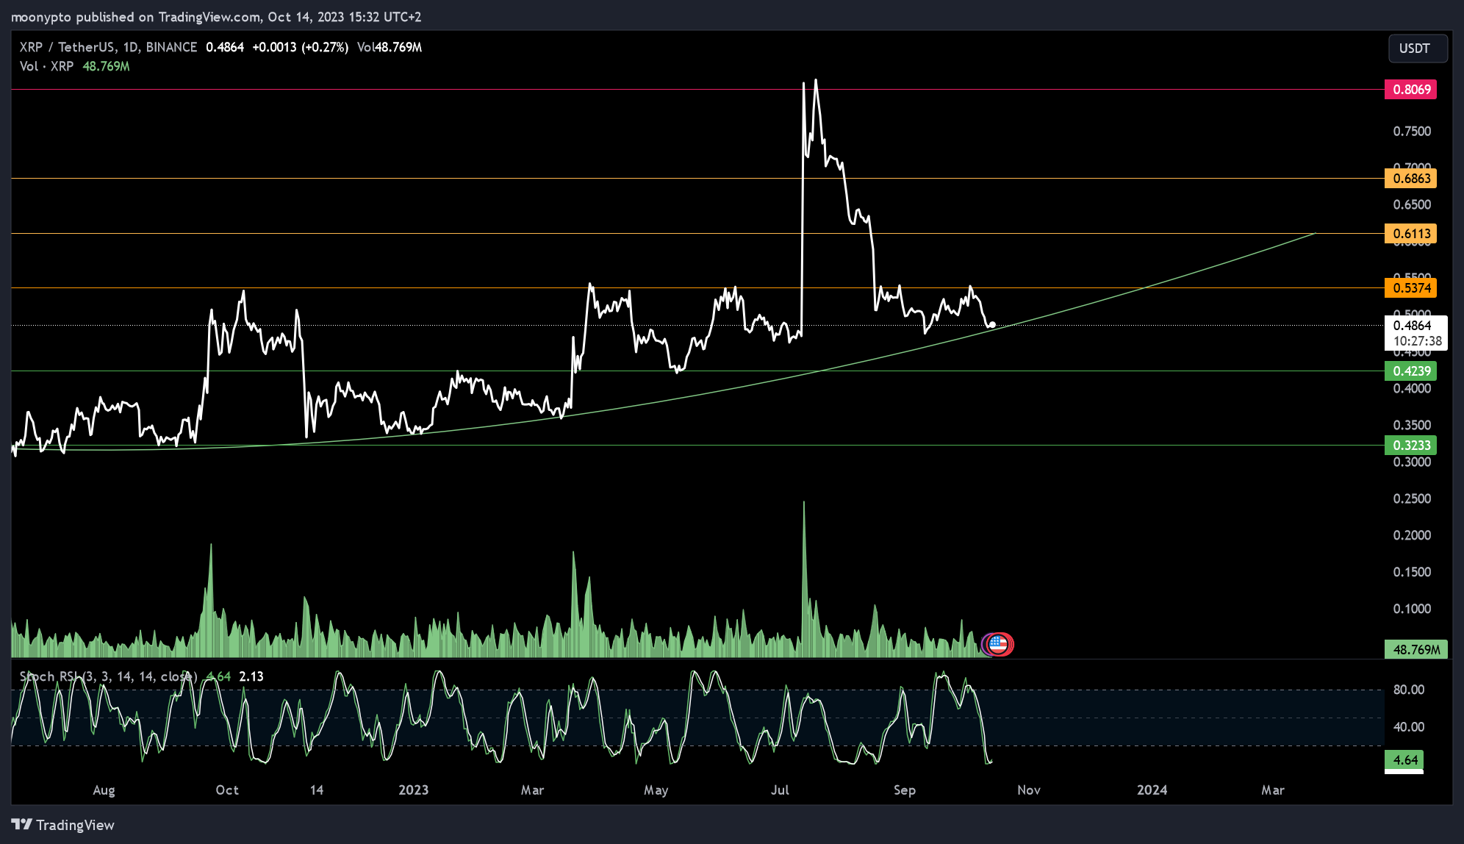Click the Oct time axis label
Viewport: 1464px width, 844px height.
pos(227,790)
